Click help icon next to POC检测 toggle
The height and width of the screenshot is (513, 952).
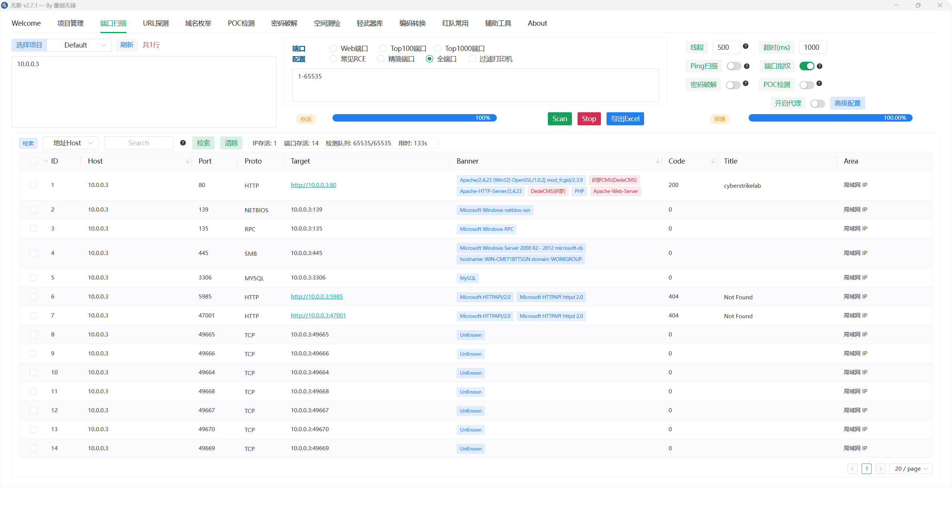click(x=819, y=84)
